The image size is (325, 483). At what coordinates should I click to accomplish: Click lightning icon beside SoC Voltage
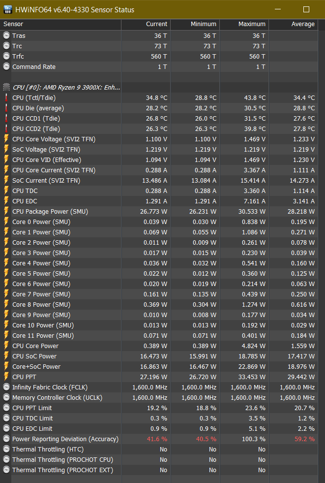coord(6,149)
